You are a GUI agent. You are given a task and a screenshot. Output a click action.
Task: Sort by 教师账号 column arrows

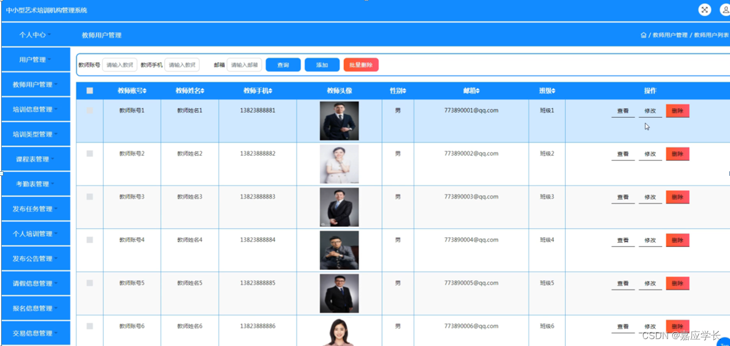[144, 91]
